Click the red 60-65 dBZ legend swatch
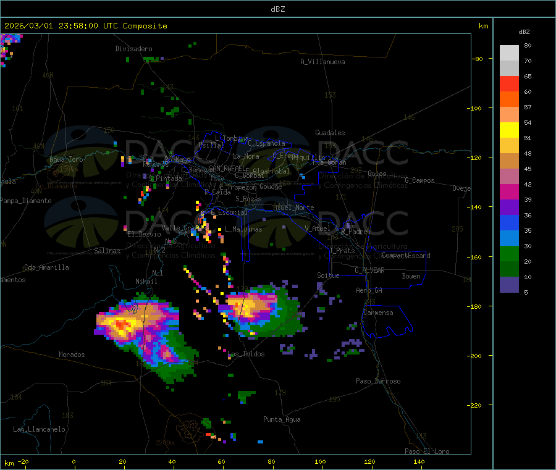 (x=509, y=83)
